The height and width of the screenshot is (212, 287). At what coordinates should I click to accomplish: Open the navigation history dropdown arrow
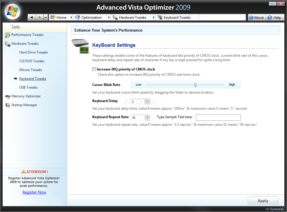[46, 18]
